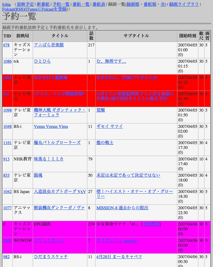
Task: Click the ひだまりスケッチ title link
Action: click(51, 257)
